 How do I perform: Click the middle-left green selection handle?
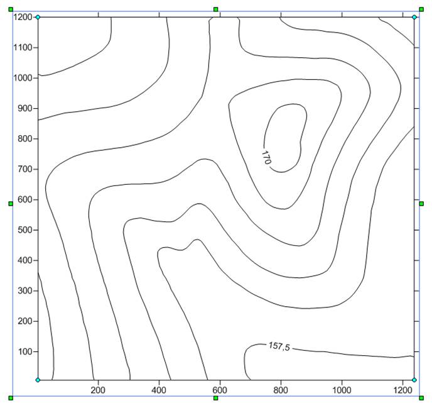point(11,204)
